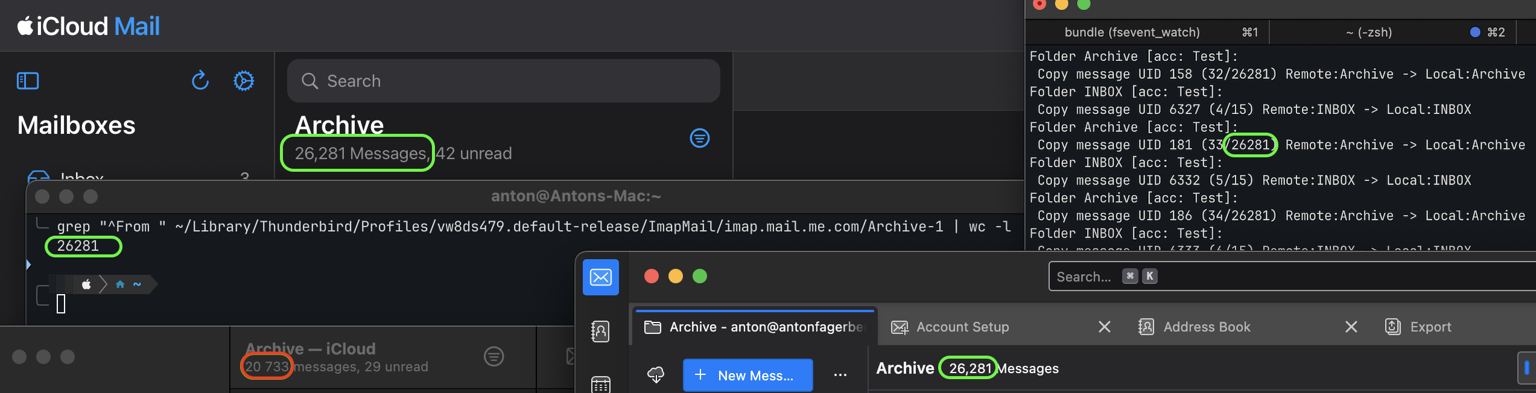This screenshot has width=1536, height=393.
Task: Close the Account Setup tab
Action: coord(1104,327)
